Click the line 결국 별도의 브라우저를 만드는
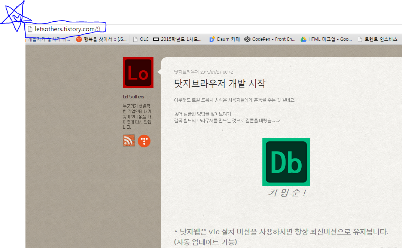402x248 pixels. (227, 120)
